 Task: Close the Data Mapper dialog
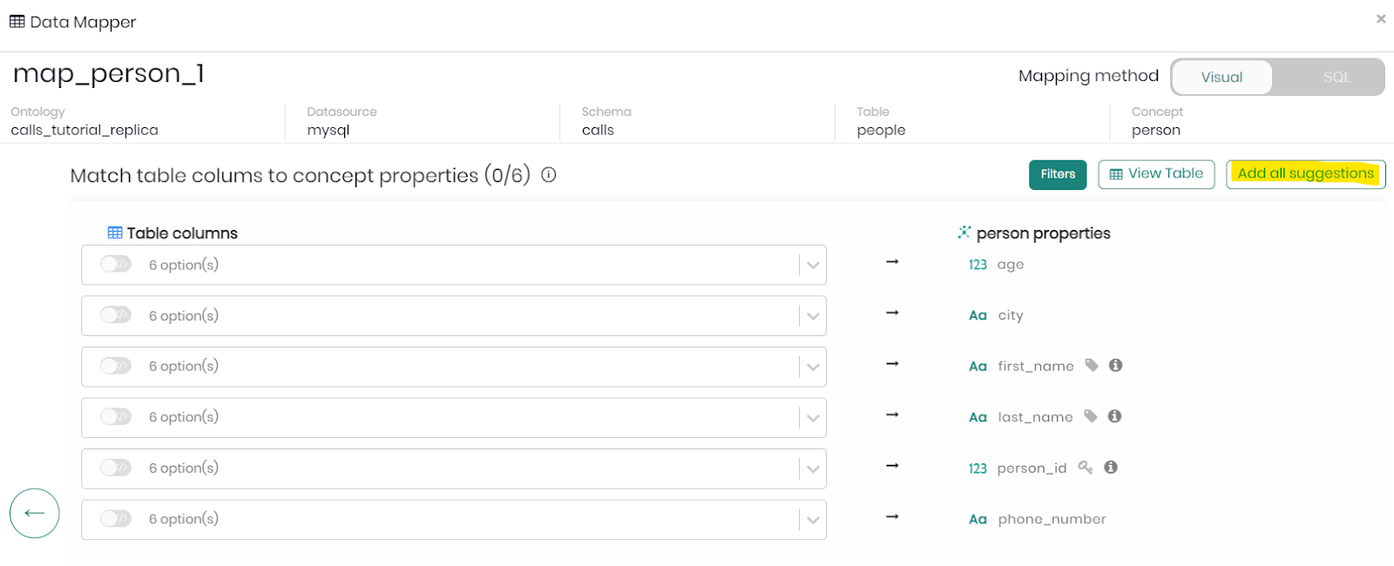1381,19
